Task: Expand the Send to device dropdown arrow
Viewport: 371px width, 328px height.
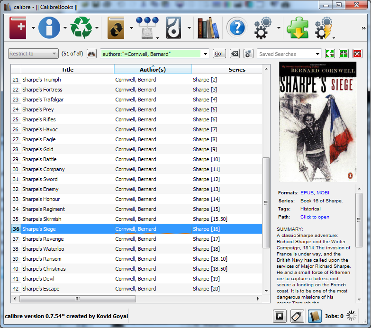Action: [189, 28]
